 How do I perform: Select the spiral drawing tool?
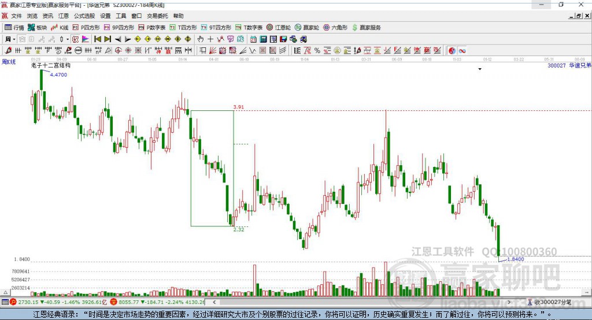click(x=58, y=51)
